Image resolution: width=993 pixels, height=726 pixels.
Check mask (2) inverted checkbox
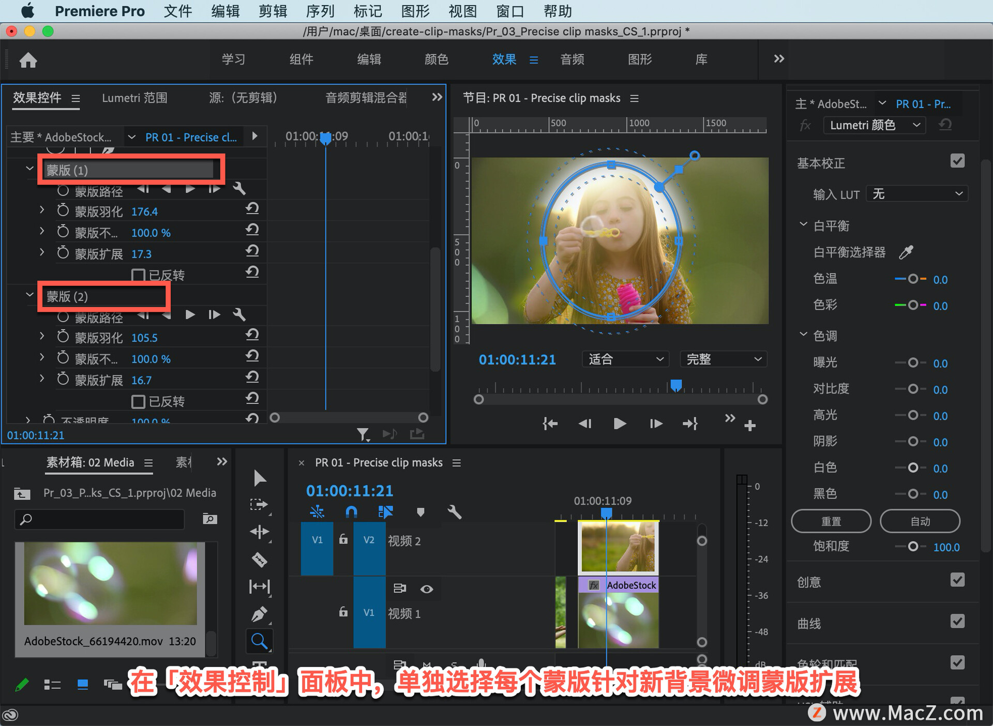(138, 401)
